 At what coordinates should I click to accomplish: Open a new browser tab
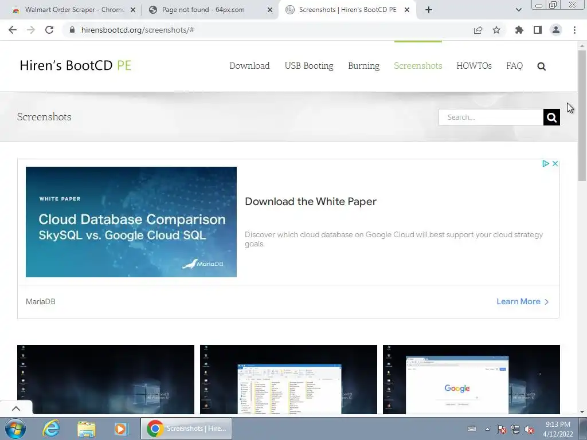[429, 10]
